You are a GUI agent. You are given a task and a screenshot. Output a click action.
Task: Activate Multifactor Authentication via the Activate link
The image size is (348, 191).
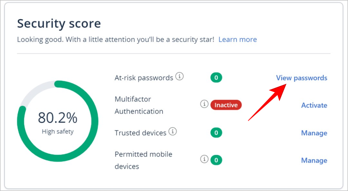tap(314, 105)
